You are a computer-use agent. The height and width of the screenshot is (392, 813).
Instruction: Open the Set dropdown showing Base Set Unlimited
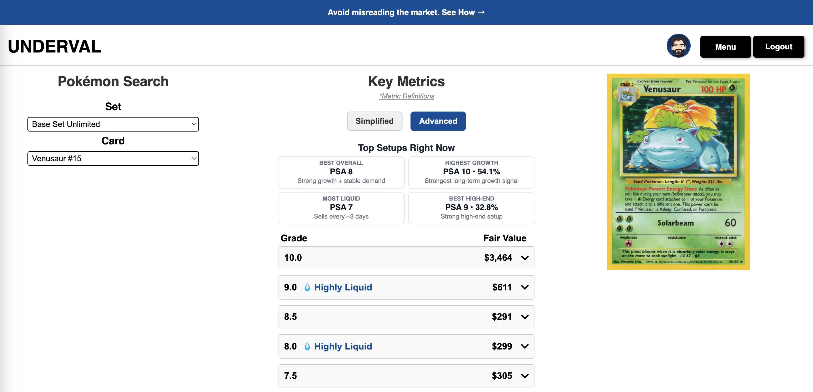[x=113, y=124]
